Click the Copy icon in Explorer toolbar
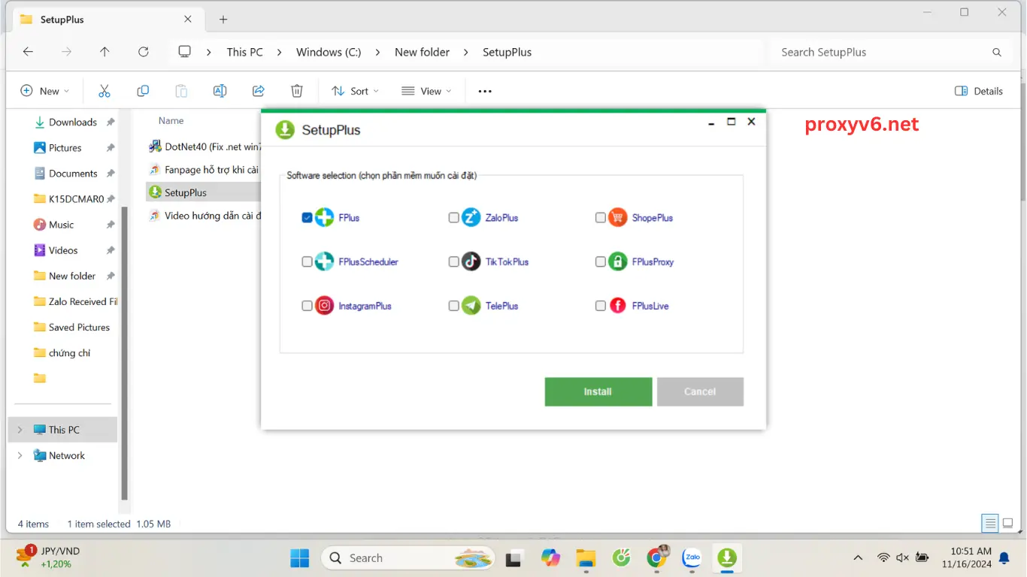The image size is (1027, 577). pyautogui.click(x=143, y=91)
